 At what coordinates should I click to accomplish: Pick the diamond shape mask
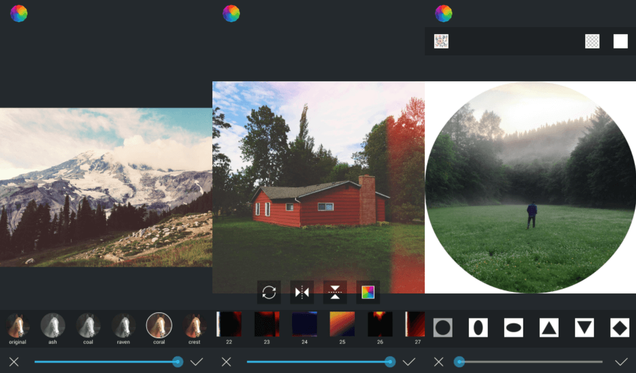click(x=619, y=327)
